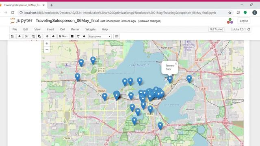Viewport: 260px width, 146px height.
Task: Click the Not Trusted button
Action: tap(217, 29)
